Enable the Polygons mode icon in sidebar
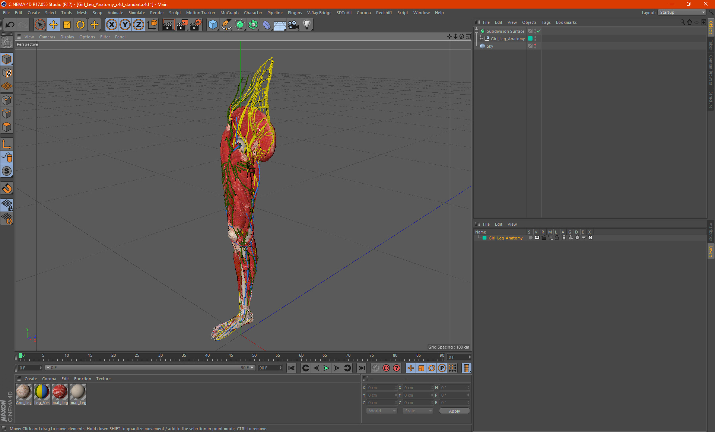715x432 pixels. click(x=7, y=127)
